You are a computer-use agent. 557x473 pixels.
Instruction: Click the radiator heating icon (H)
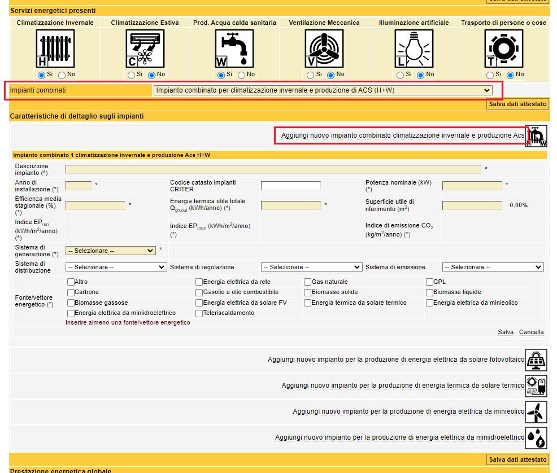click(55, 49)
